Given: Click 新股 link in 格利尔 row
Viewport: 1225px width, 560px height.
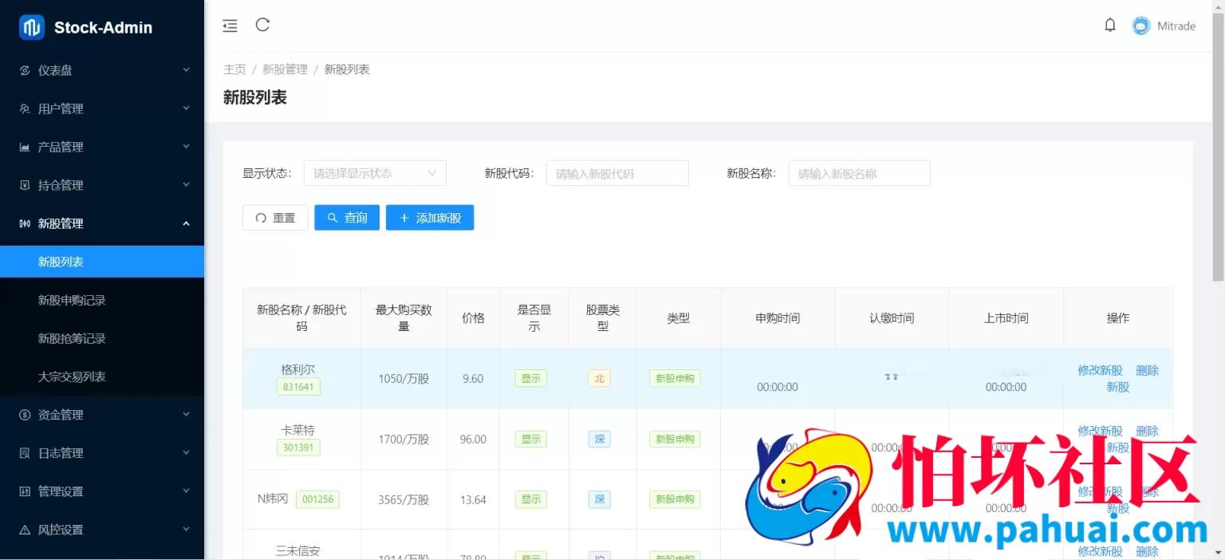Looking at the screenshot, I should coord(1117,387).
